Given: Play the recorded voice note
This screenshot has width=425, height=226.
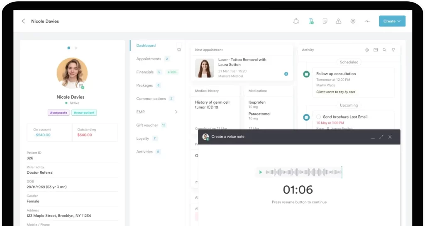Looking at the screenshot, I should [x=260, y=172].
